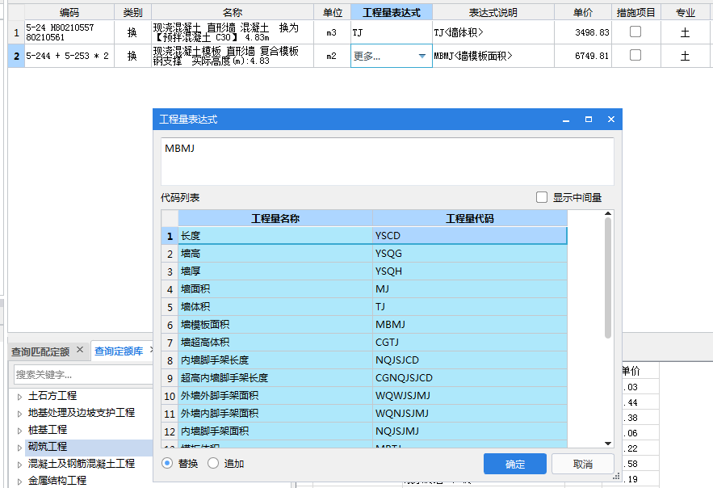Switch to 查询匹配定额 tab
The height and width of the screenshot is (488, 713).
point(40,351)
